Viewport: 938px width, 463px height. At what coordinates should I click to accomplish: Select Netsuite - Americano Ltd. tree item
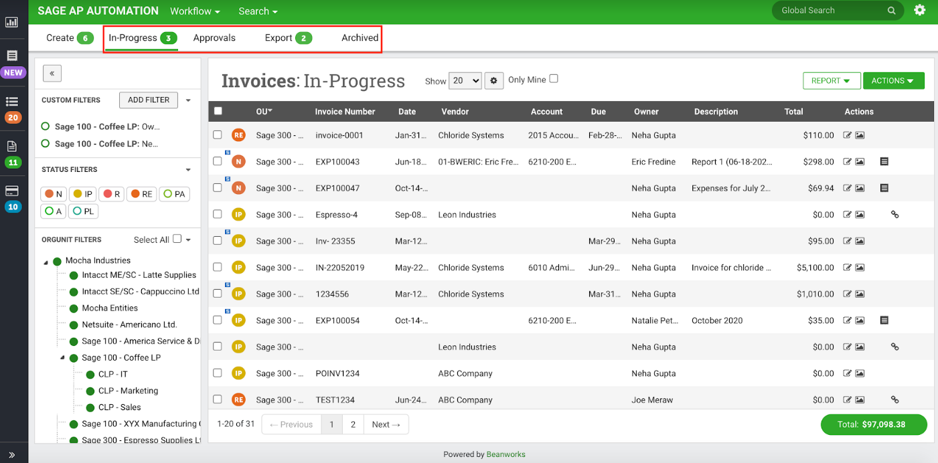[129, 325]
